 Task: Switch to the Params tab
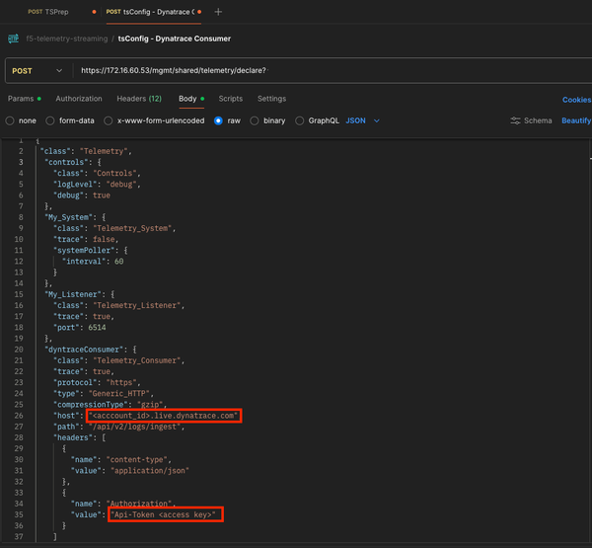[22, 99]
